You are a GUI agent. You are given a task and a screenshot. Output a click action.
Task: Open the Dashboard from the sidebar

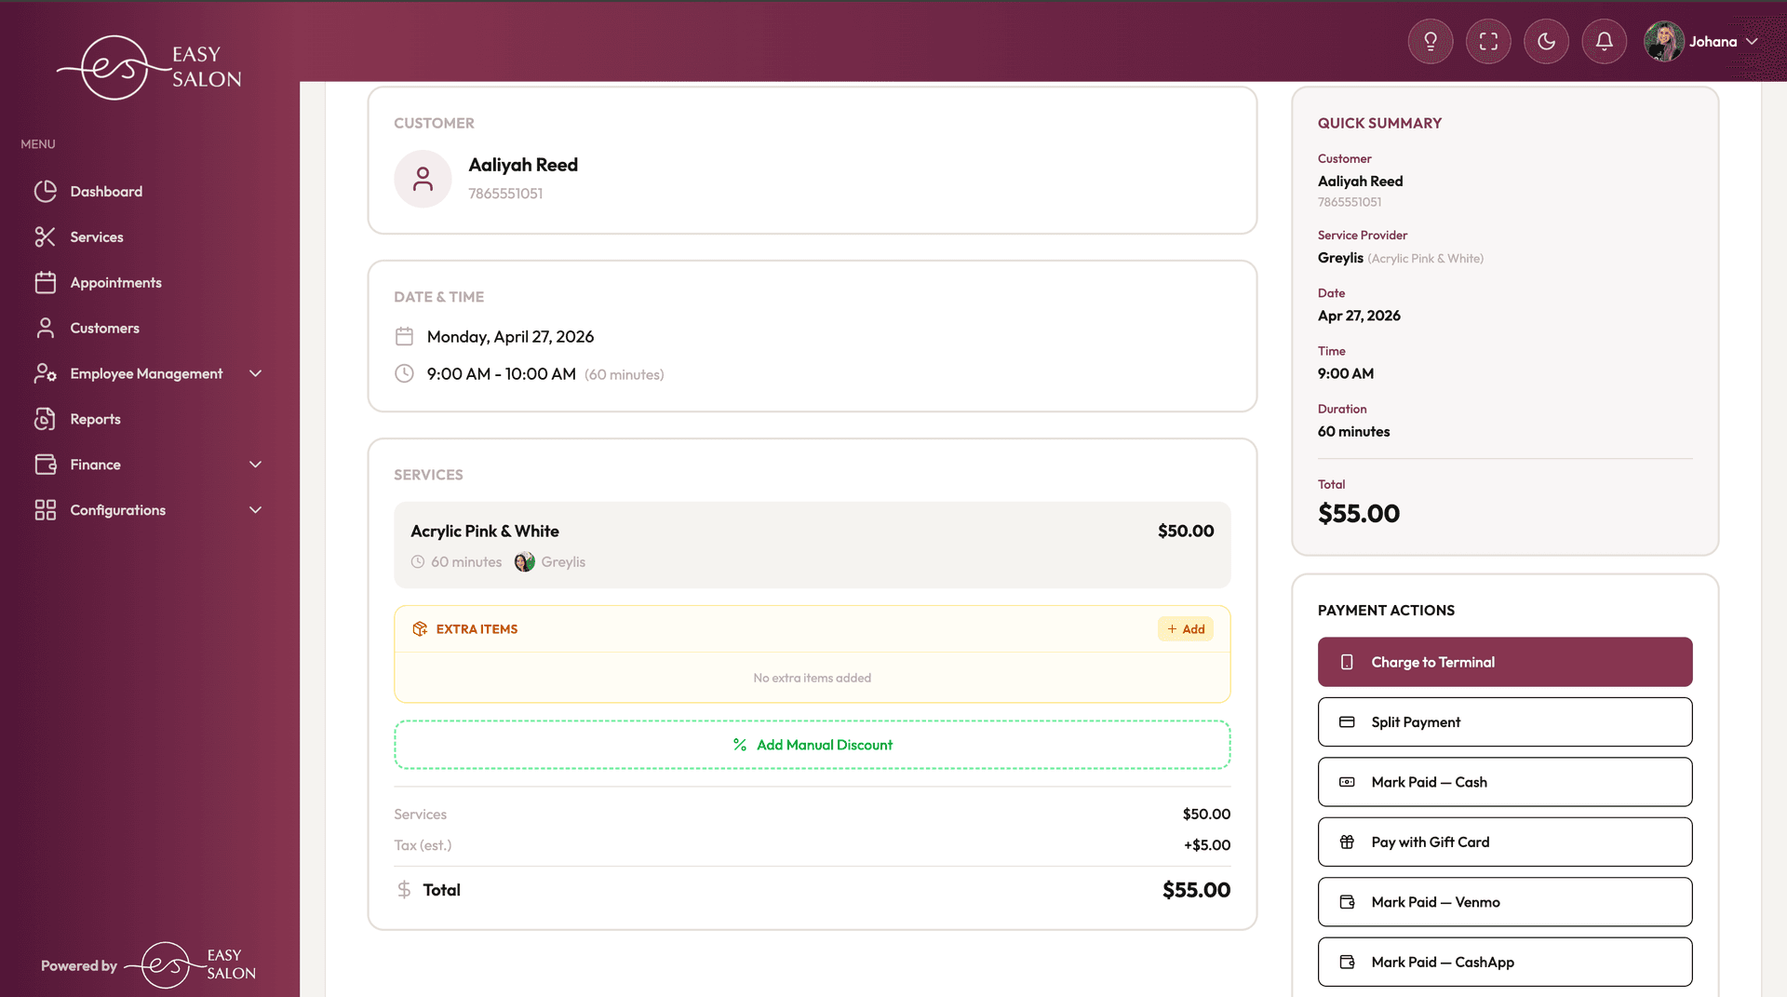point(105,191)
